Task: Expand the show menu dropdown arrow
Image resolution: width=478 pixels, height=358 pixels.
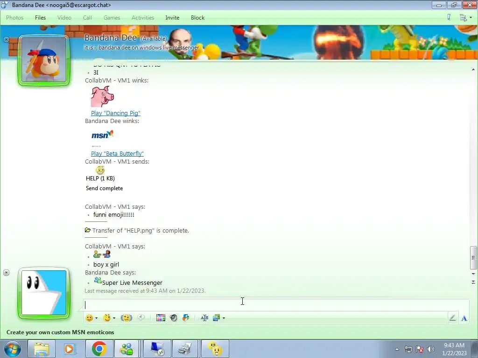Action: [471, 18]
